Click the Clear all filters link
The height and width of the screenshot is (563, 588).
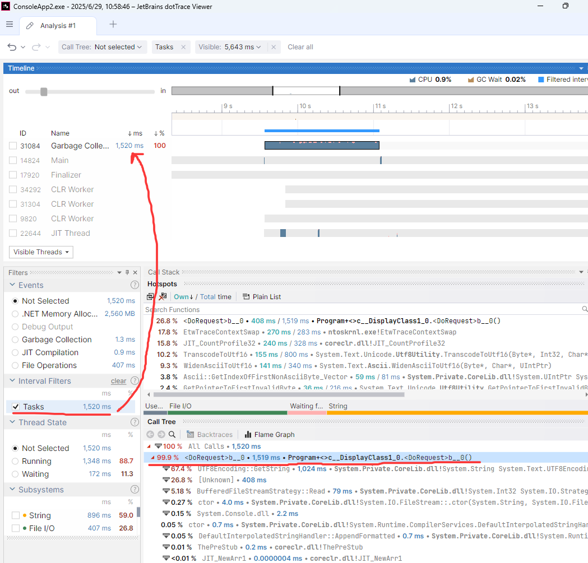(x=300, y=47)
